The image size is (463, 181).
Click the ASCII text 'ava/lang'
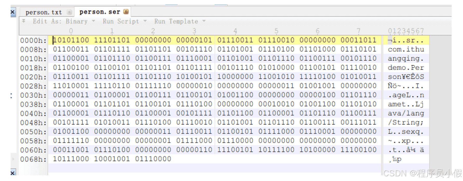point(406,113)
